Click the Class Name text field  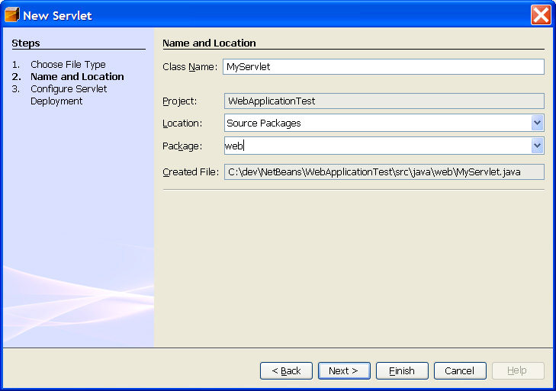[383, 67]
